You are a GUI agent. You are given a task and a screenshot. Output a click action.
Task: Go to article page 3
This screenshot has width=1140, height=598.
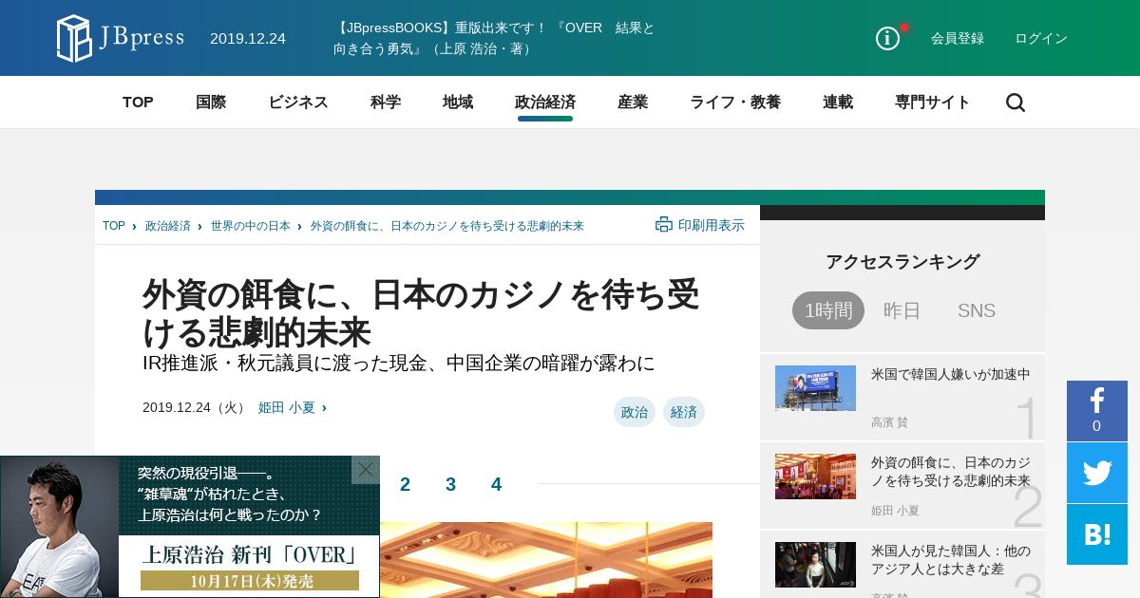(450, 484)
